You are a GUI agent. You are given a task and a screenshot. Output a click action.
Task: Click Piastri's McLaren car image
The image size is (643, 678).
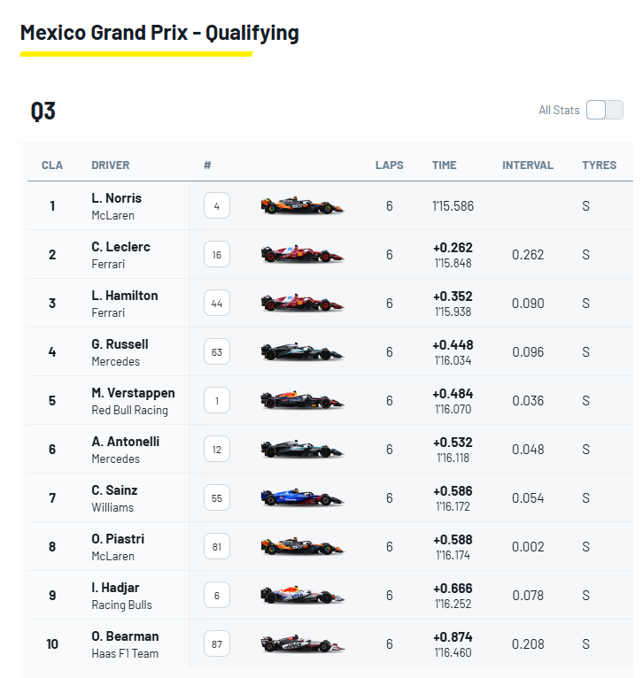coord(302,547)
